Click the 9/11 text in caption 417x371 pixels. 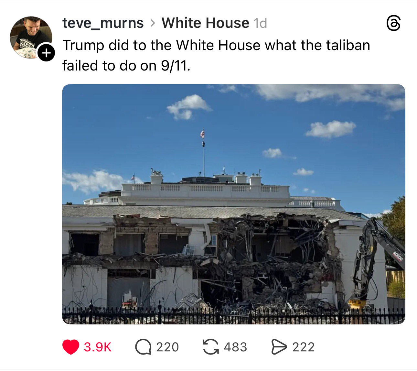(176, 66)
